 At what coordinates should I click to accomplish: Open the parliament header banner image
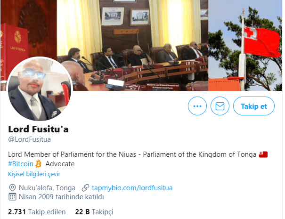(132, 45)
